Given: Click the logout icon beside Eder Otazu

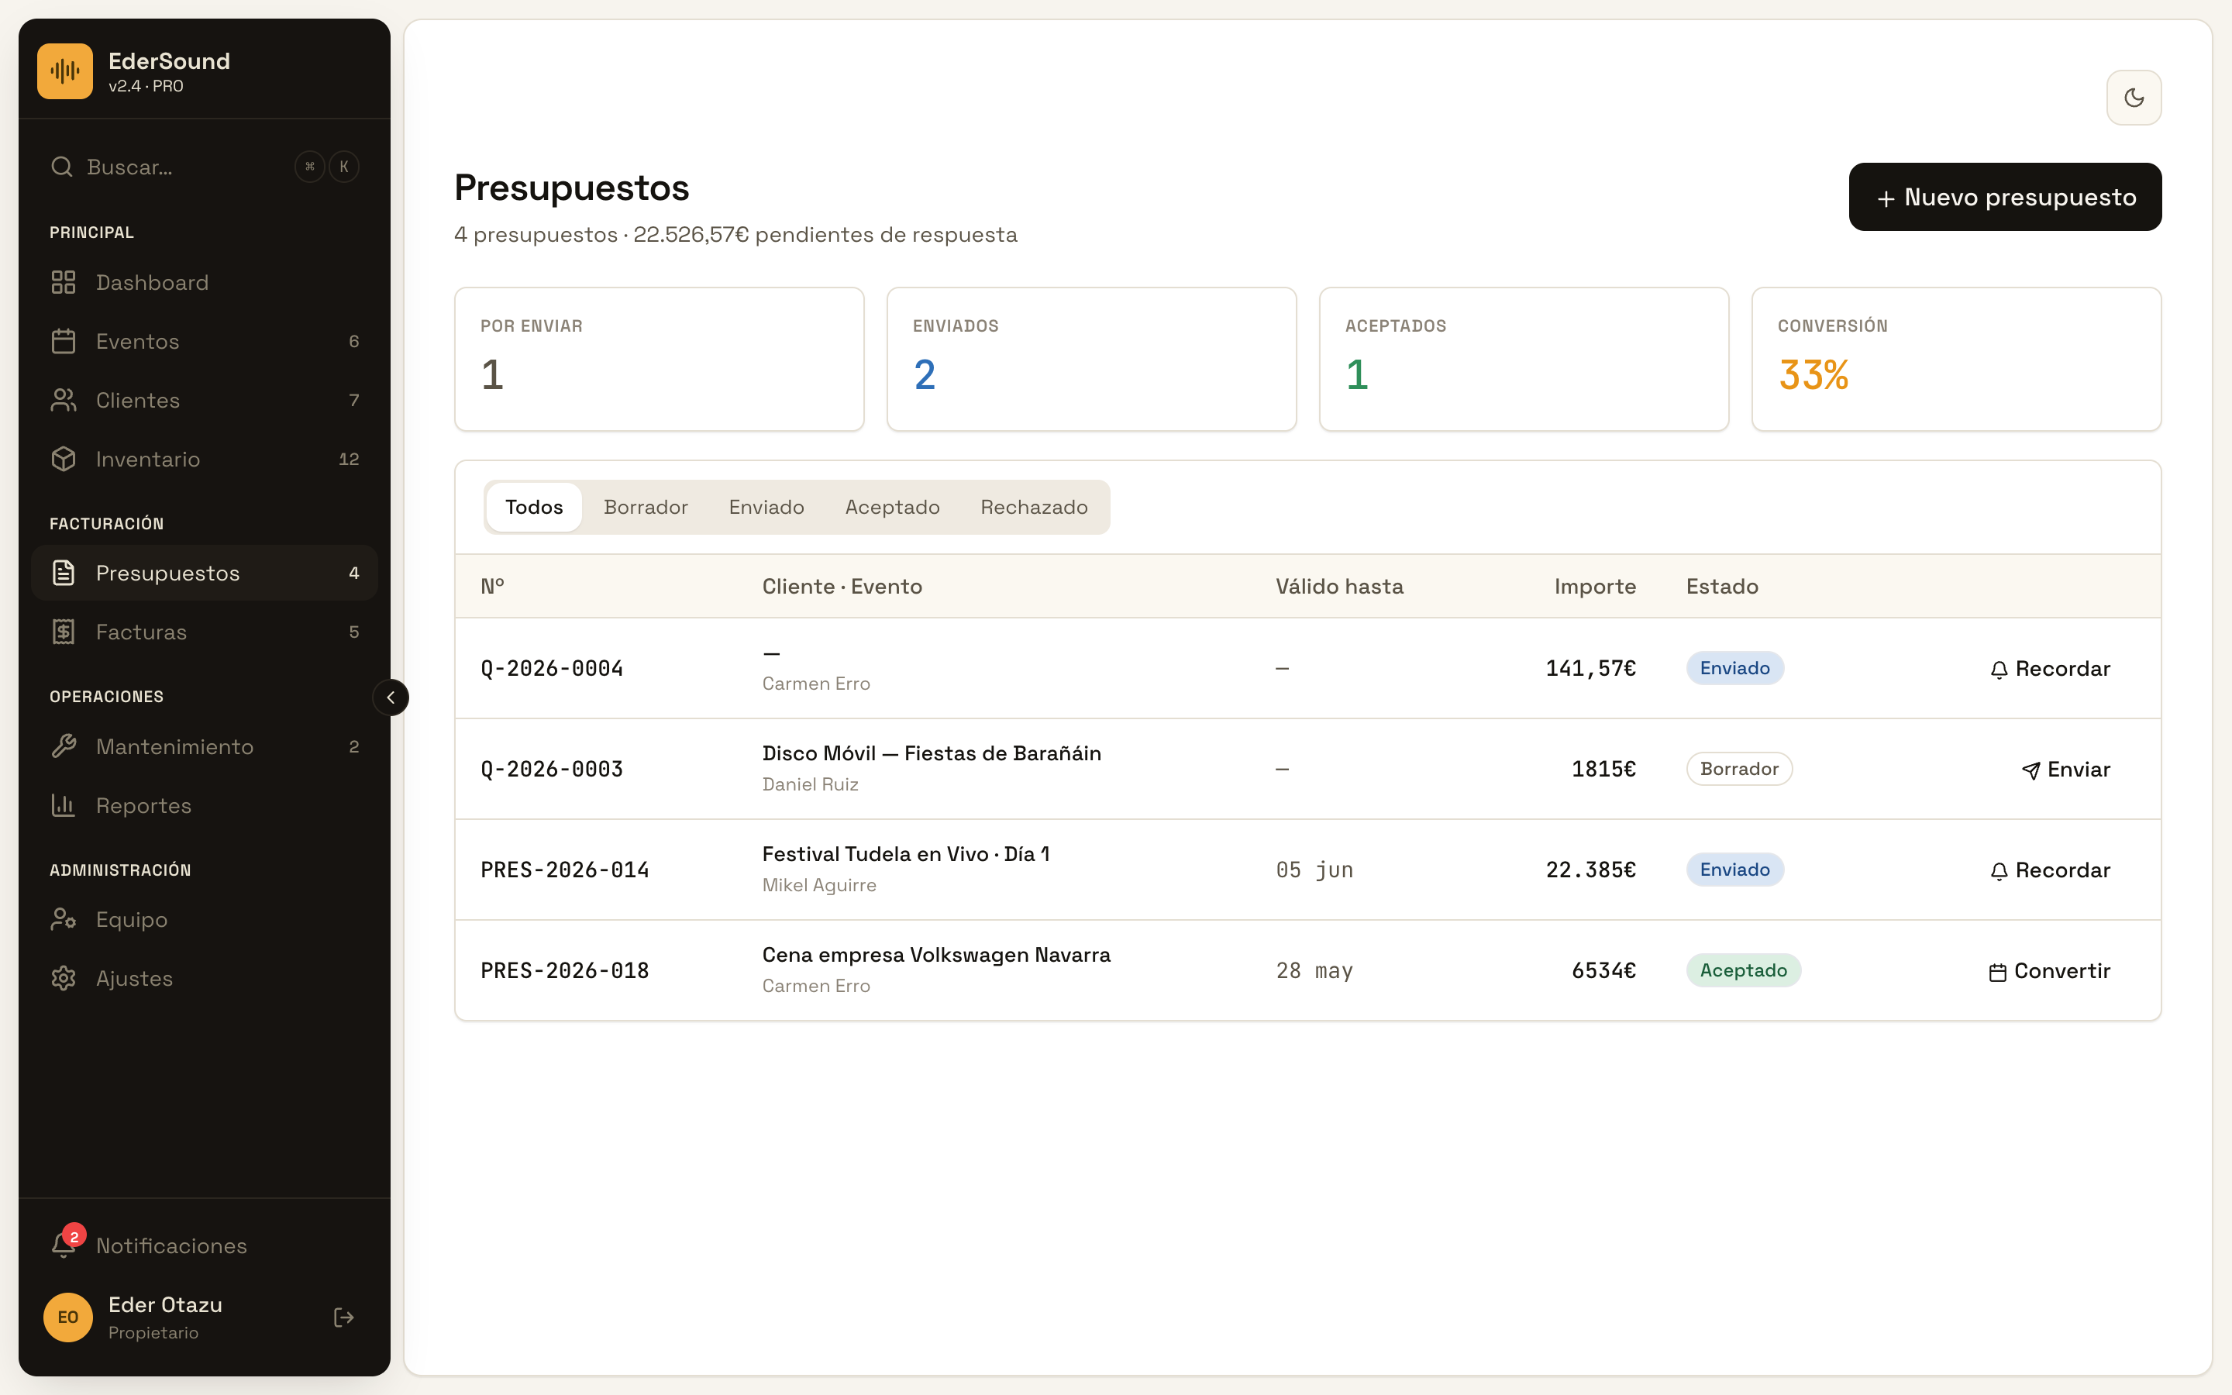Looking at the screenshot, I should [x=344, y=1317].
